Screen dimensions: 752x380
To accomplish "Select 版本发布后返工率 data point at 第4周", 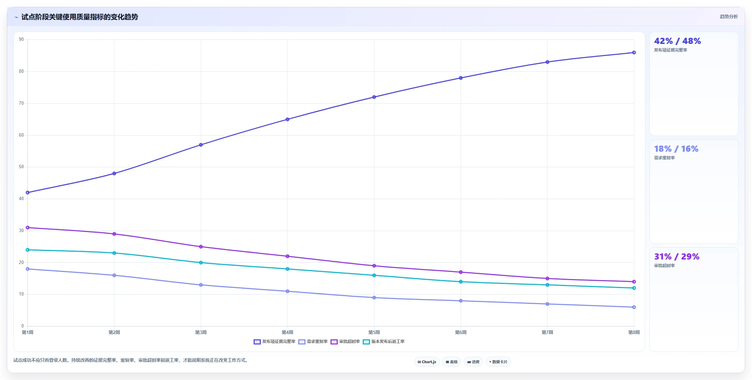I will tap(288, 269).
